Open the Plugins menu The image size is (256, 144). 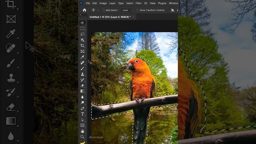[162, 3]
